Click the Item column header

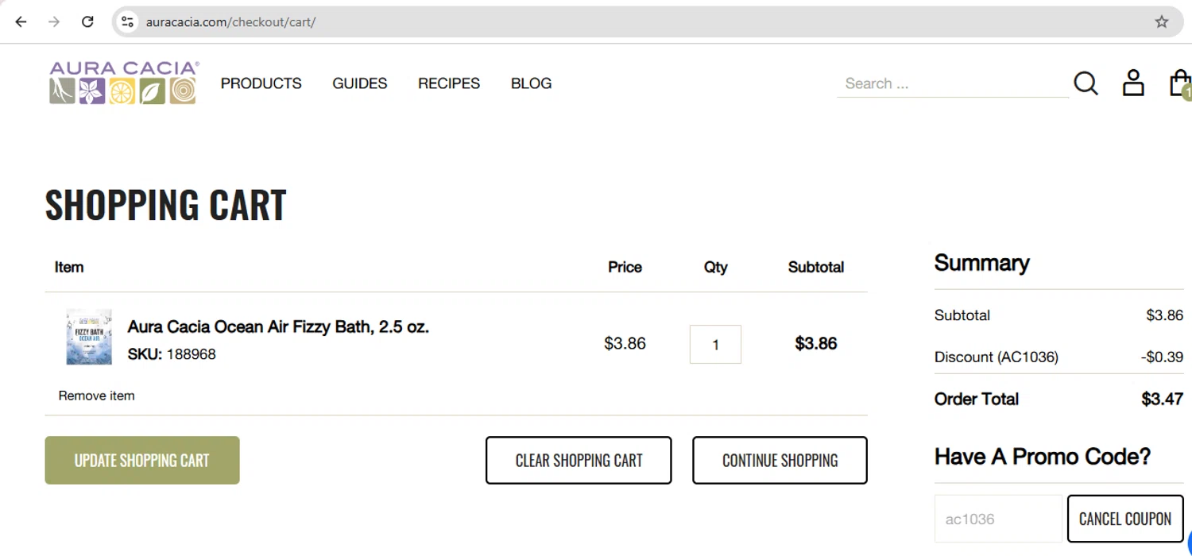[x=69, y=268]
